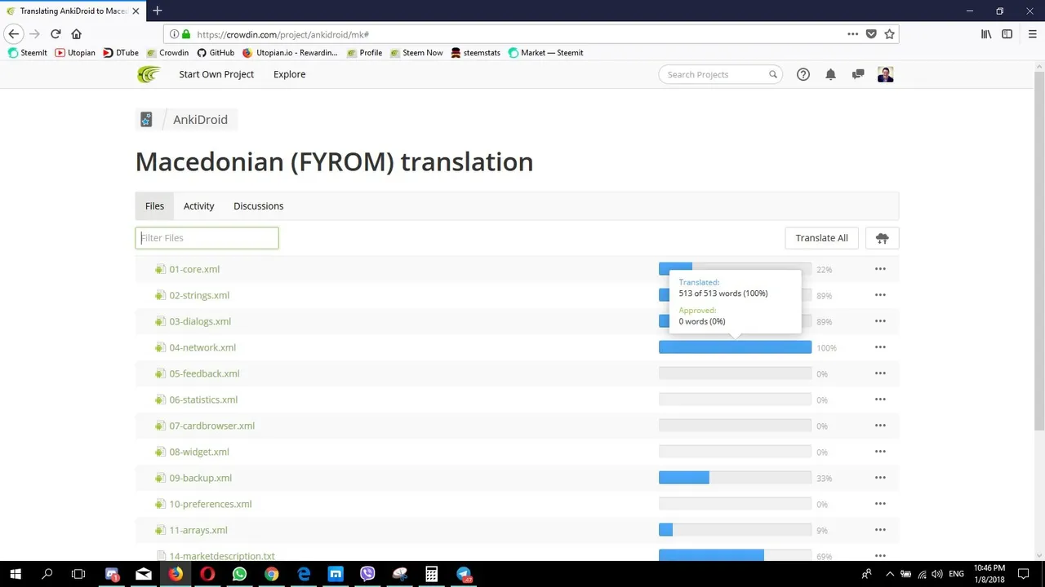Viewport: 1045px width, 587px height.
Task: Open options menu for 04-network.xml
Action: (x=880, y=347)
